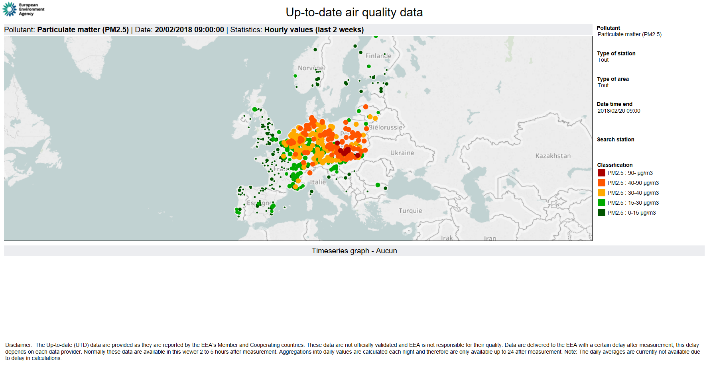Click the European Environment Agency logo
Screen dimensions: 709x368
pos(24,9)
